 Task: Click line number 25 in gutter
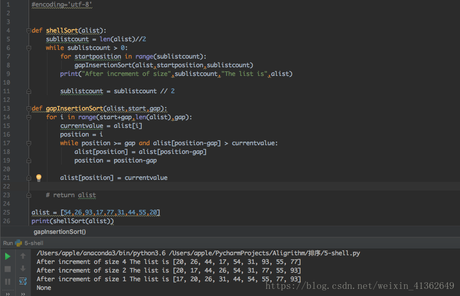[x=7, y=212]
